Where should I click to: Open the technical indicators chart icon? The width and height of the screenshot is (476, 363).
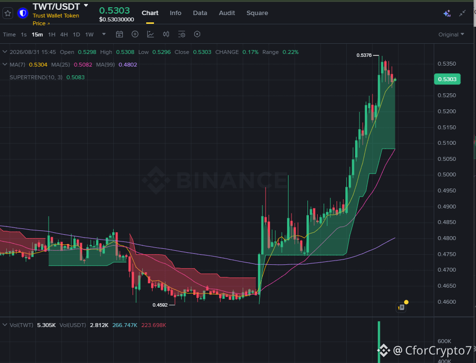click(151, 35)
